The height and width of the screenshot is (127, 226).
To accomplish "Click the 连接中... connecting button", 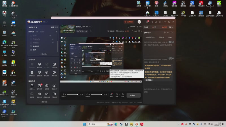I will pyautogui.click(x=134, y=95).
